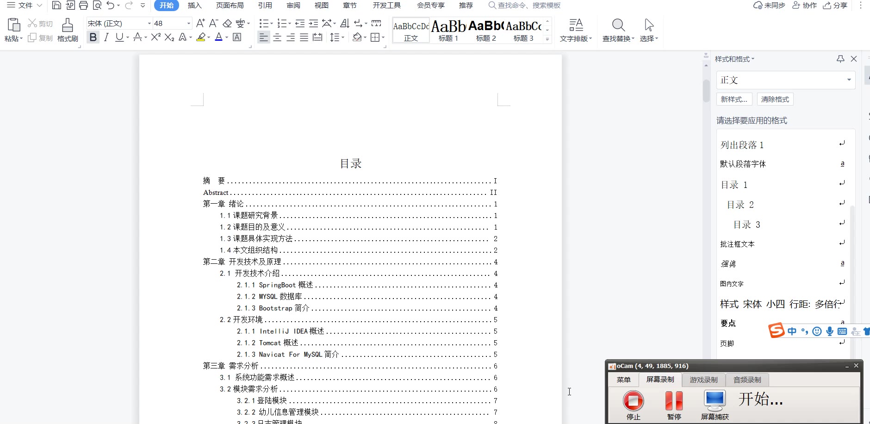
Task: Toggle distributed alignment
Action: pos(317,37)
